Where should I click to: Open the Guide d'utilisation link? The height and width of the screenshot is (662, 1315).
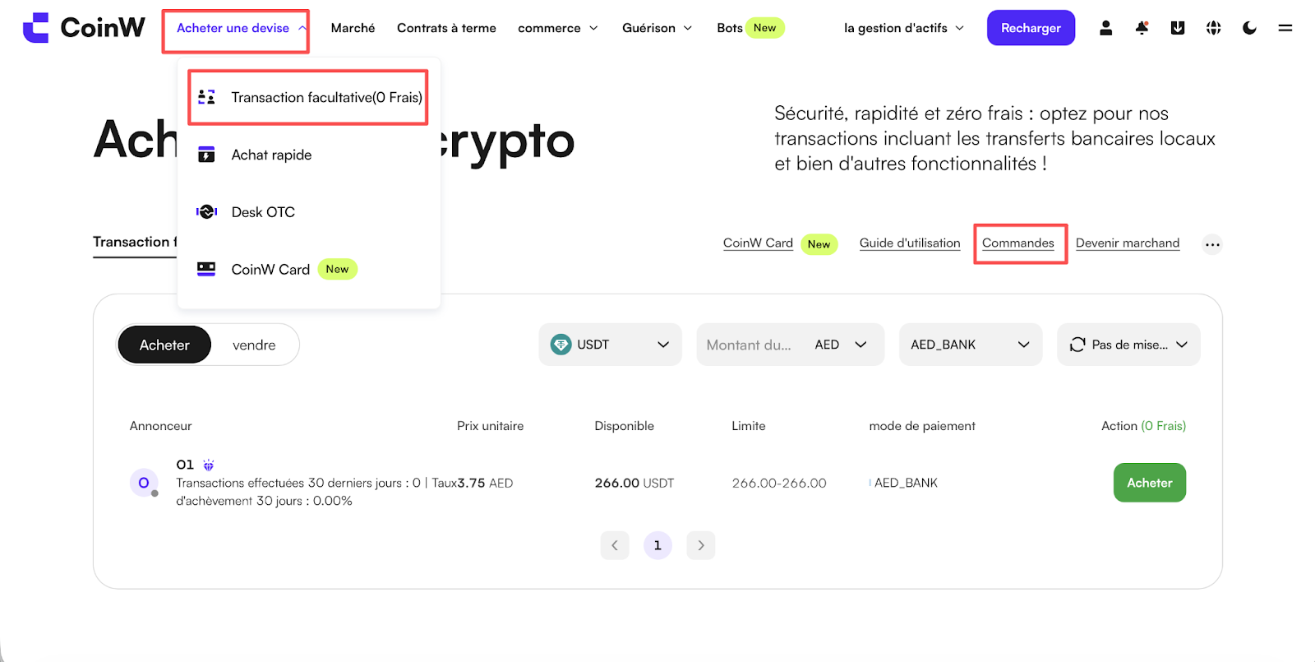(x=910, y=243)
